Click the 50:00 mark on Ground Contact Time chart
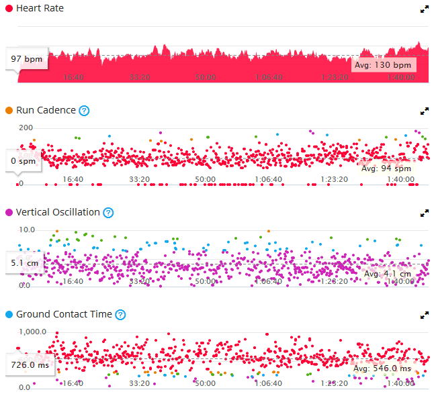 (206, 383)
